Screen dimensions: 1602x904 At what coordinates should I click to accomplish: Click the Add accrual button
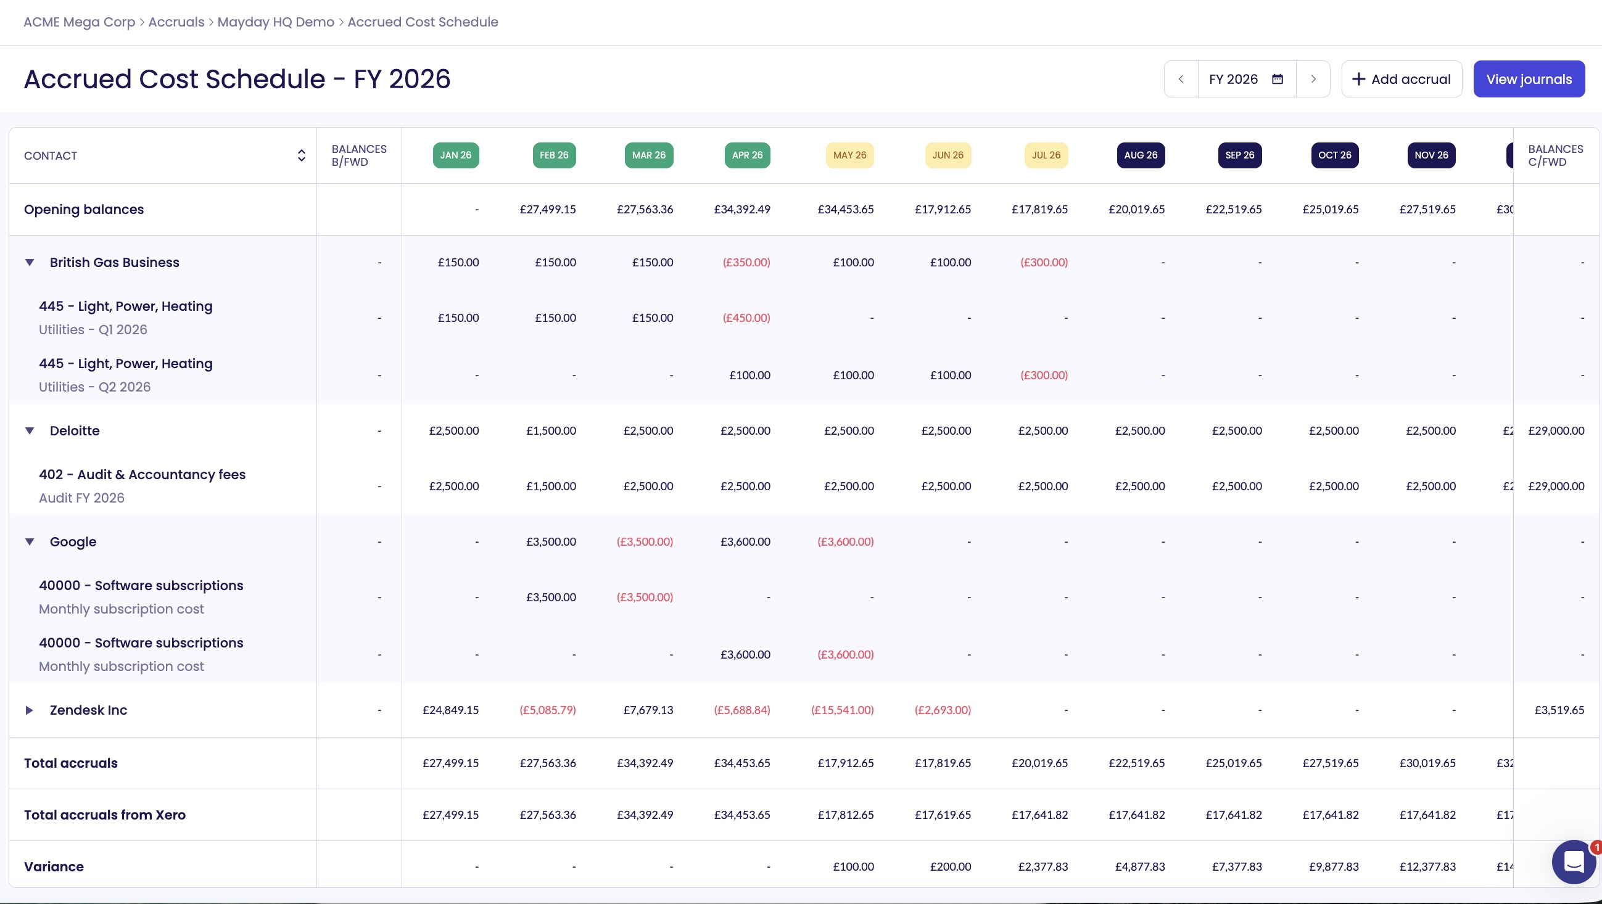click(1401, 79)
